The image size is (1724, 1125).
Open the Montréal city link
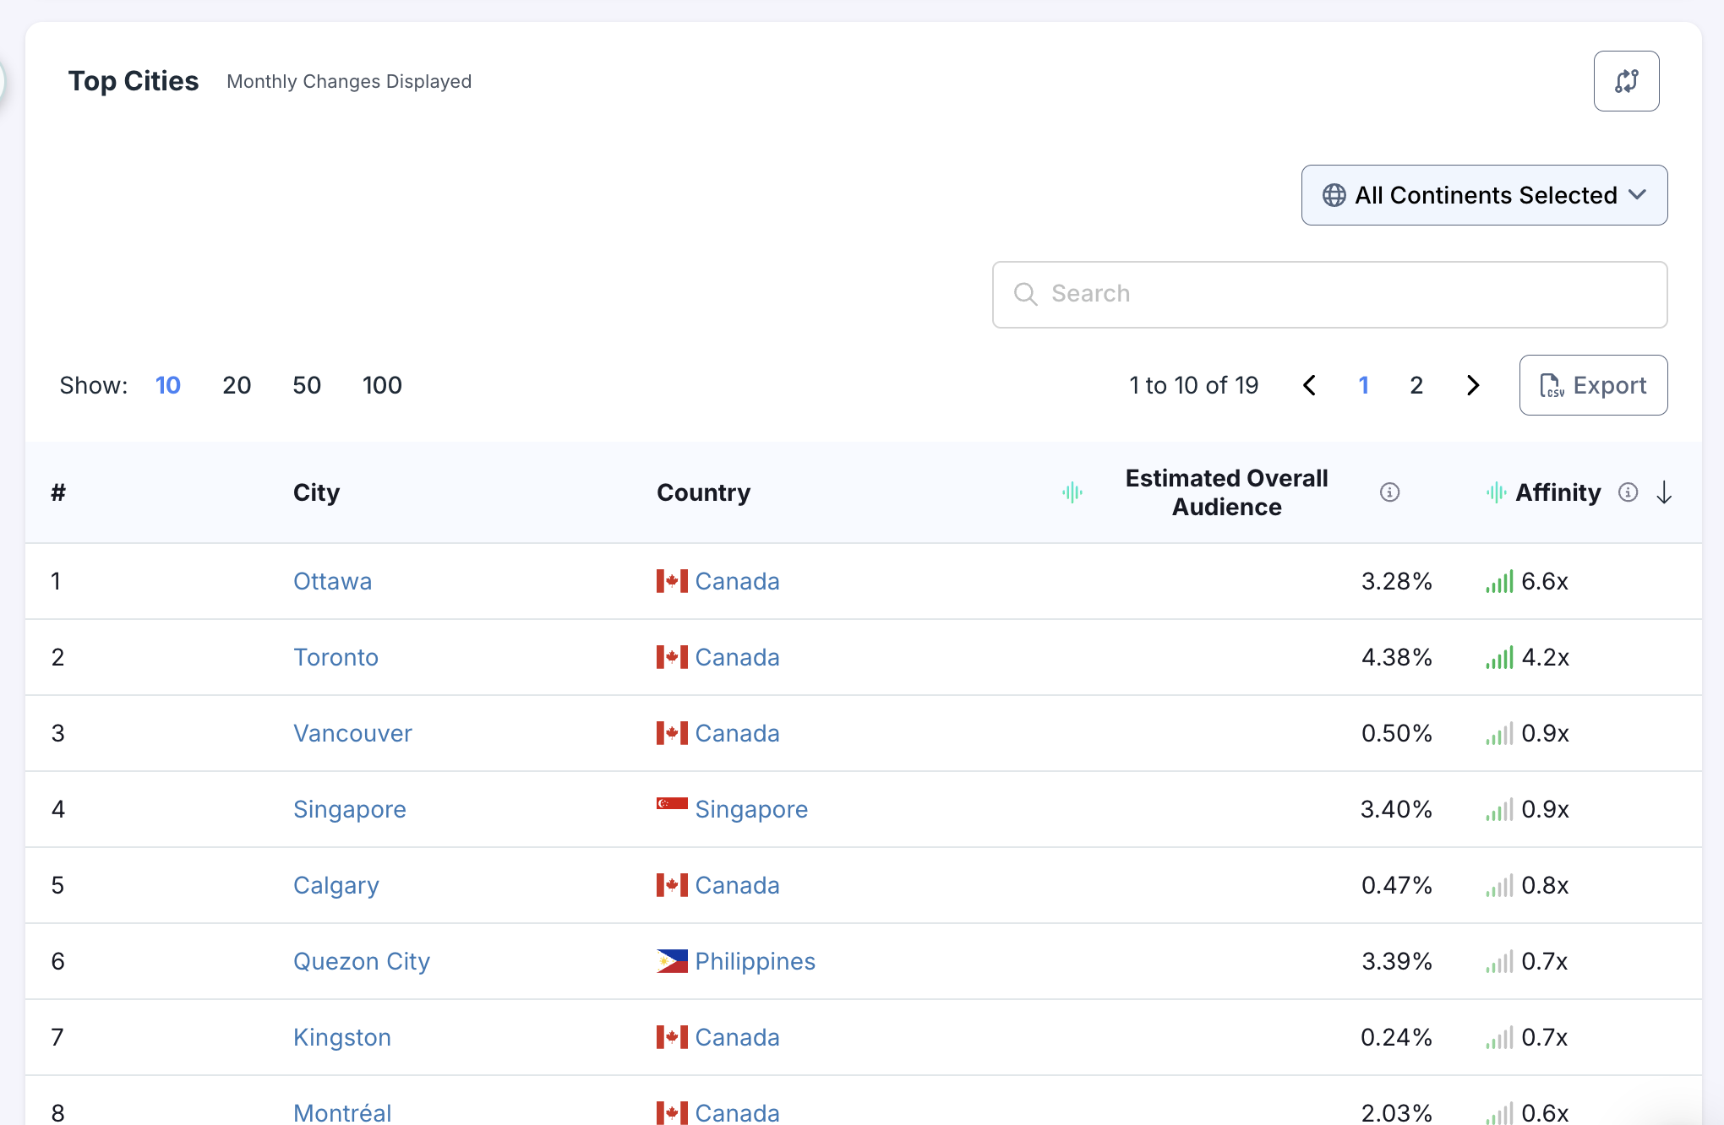pyautogui.click(x=341, y=1112)
